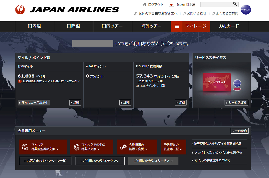Expand 会員情報の確認・変更 dropdown
Image resolution: width=269 pixels, height=178 pixels.
[137, 147]
